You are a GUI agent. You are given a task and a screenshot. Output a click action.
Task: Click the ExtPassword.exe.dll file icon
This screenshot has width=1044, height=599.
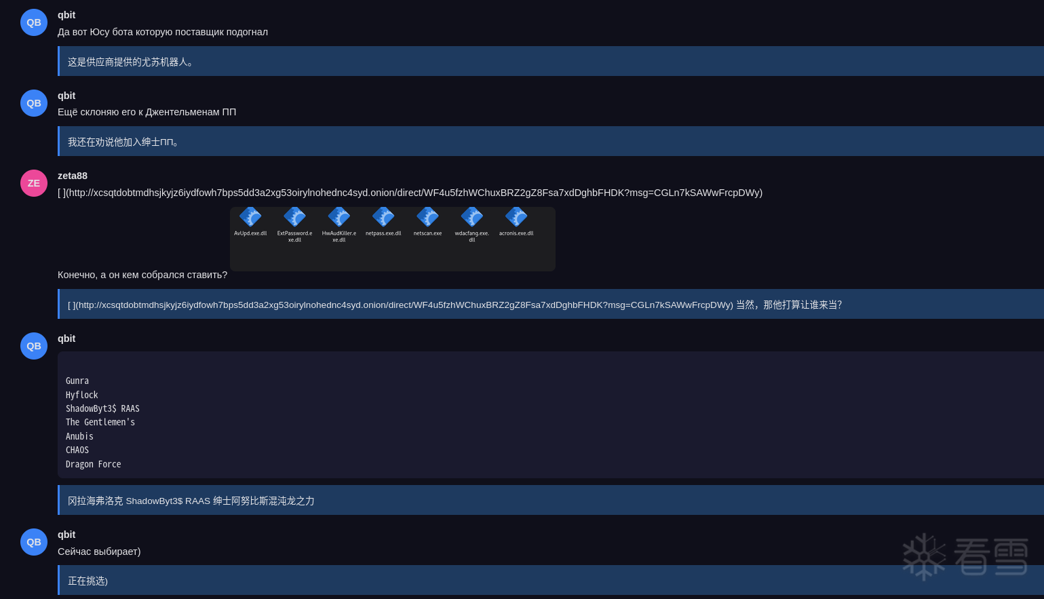(294, 216)
